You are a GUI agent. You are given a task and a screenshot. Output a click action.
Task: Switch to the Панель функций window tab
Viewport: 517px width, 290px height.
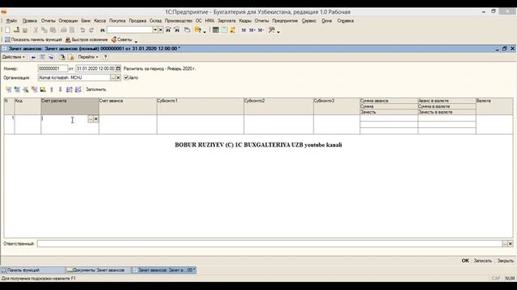click(32, 270)
